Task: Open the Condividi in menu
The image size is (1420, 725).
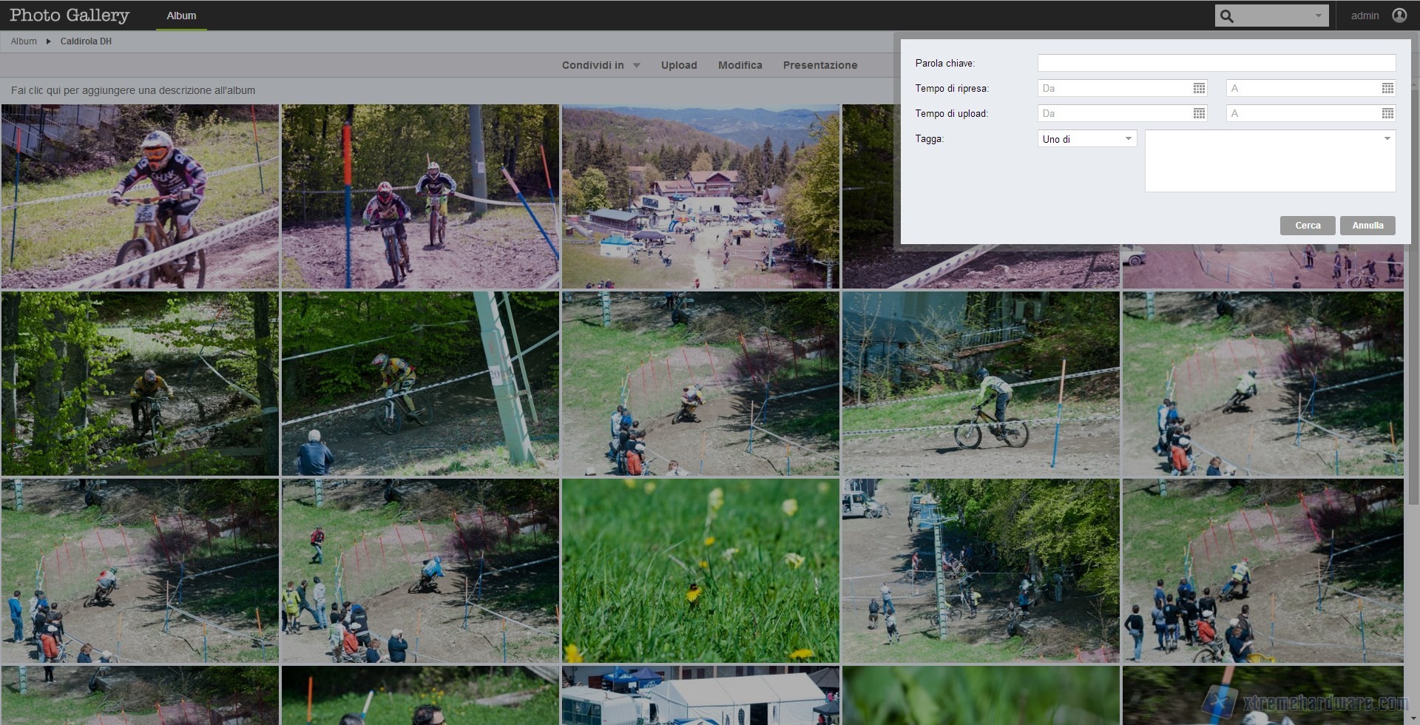Action: coord(601,65)
